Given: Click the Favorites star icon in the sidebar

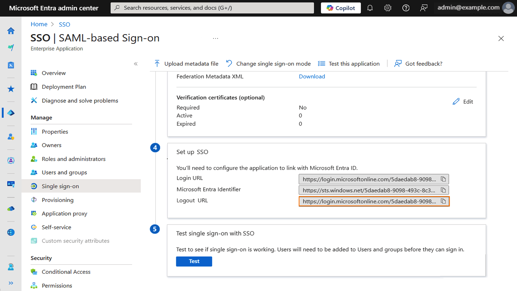Looking at the screenshot, I should (x=10, y=89).
